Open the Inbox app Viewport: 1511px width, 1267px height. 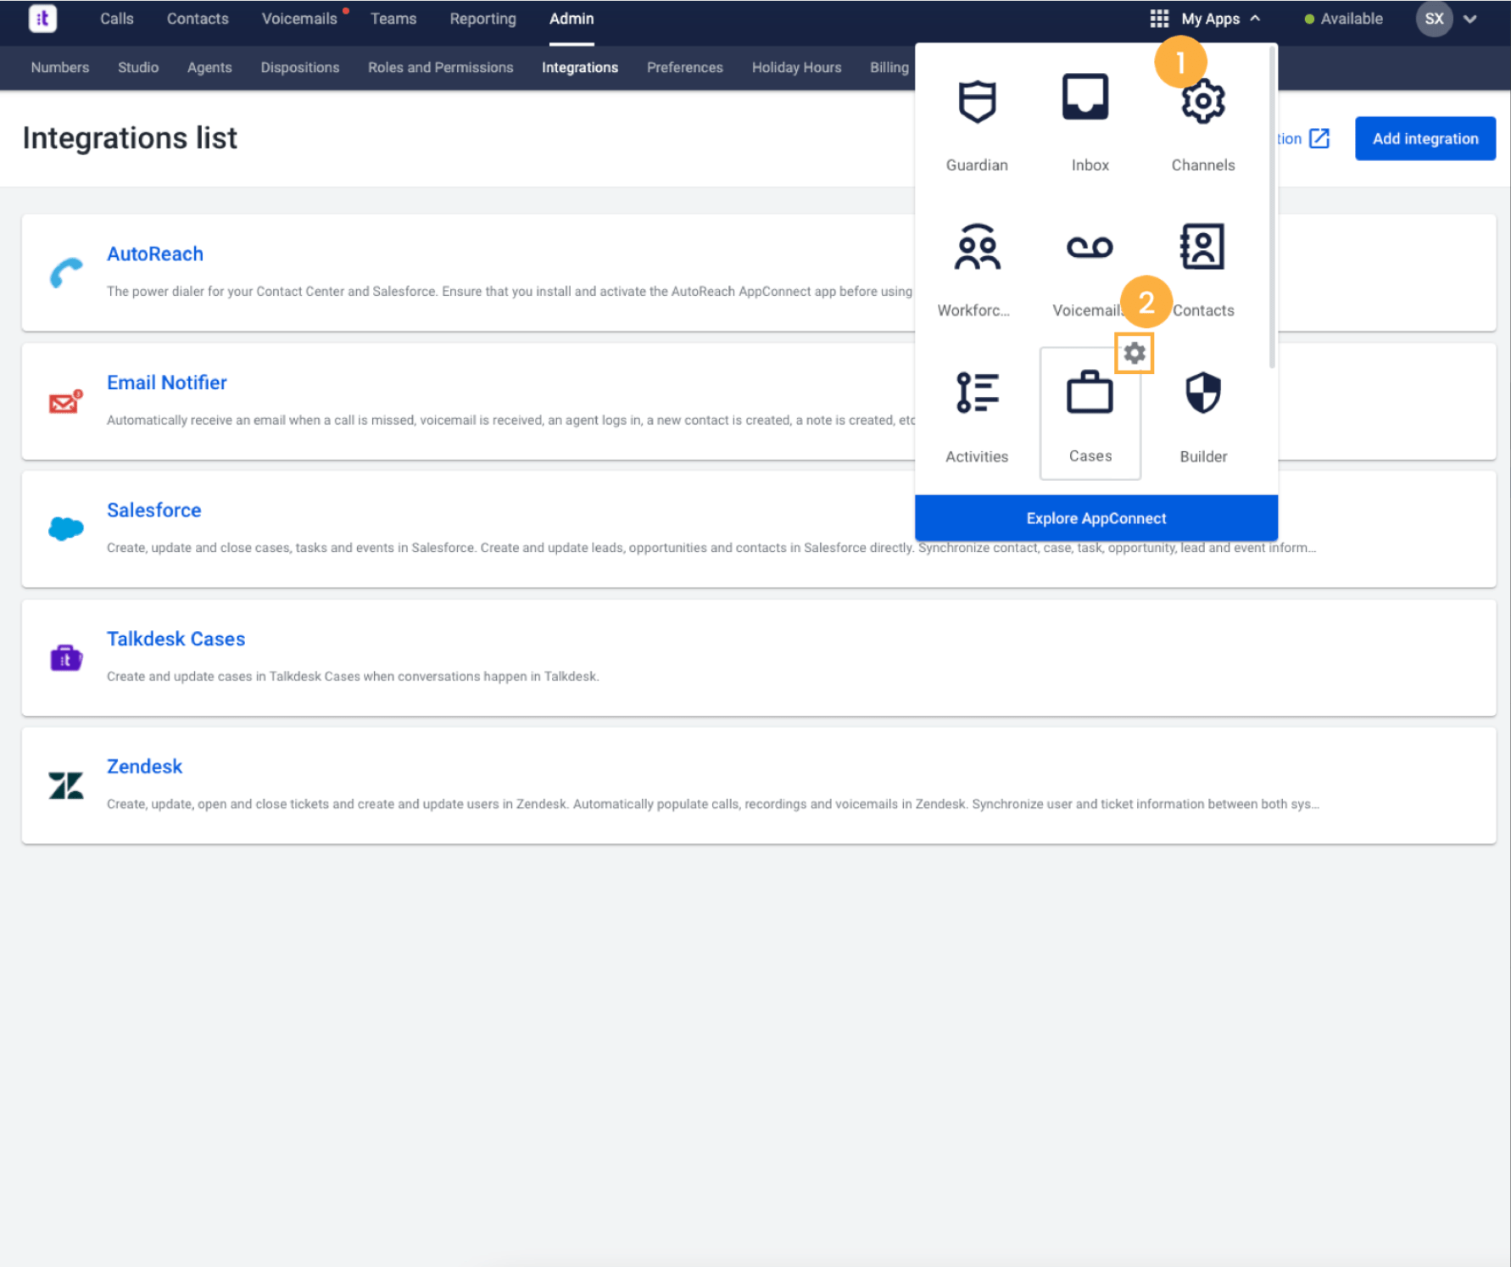pos(1090,119)
